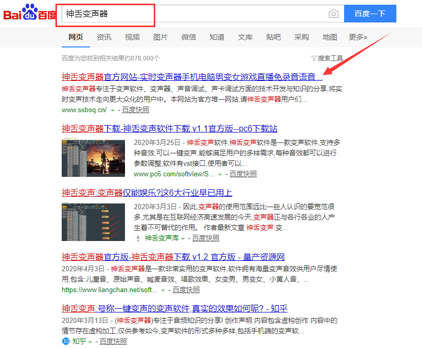The image size is (422, 349).
Task: Expand dropdown next to www.ssbsq.cn/
Action: (113, 111)
